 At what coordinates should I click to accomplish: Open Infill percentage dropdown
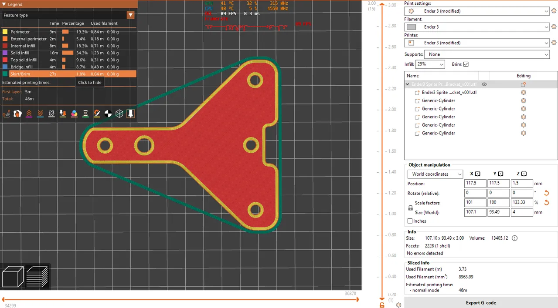[x=430, y=64]
